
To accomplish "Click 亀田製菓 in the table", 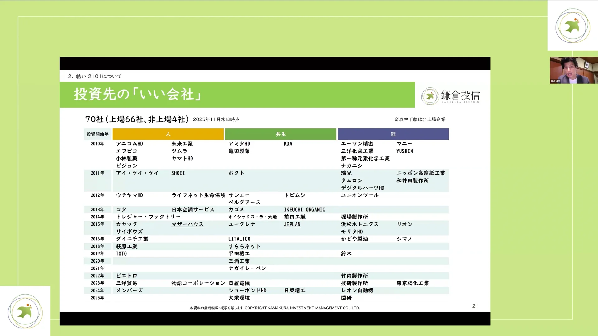I will click(x=239, y=151).
